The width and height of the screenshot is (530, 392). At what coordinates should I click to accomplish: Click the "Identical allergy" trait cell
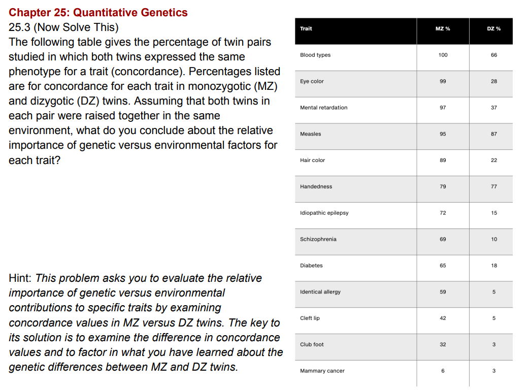coord(320,292)
